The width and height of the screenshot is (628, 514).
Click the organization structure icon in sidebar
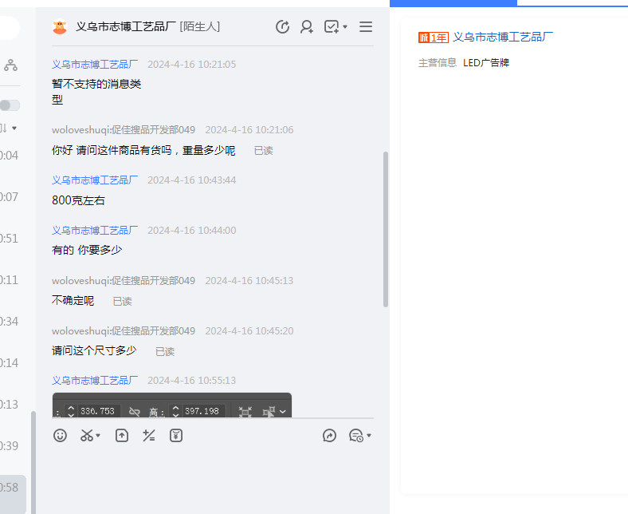(10, 65)
